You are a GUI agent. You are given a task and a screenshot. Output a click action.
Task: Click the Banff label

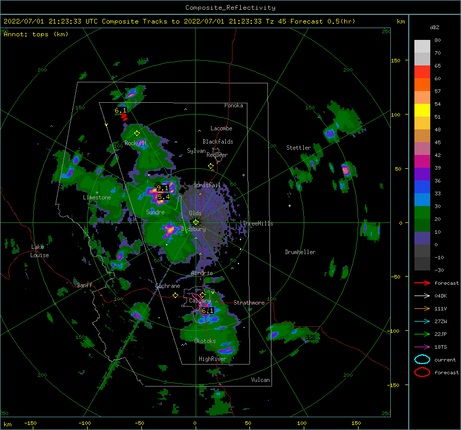coord(85,285)
